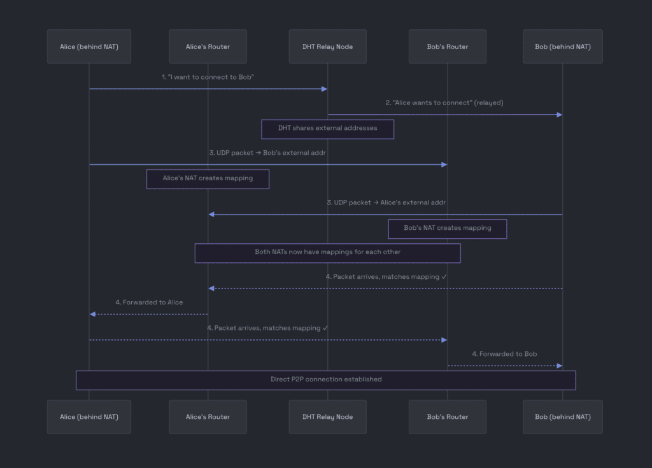Select the "DHT shares external addresses" note
The image size is (652, 468).
(x=327, y=129)
